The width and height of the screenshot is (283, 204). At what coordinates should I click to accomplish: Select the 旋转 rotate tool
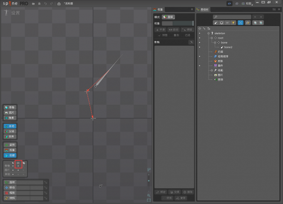click(10, 182)
